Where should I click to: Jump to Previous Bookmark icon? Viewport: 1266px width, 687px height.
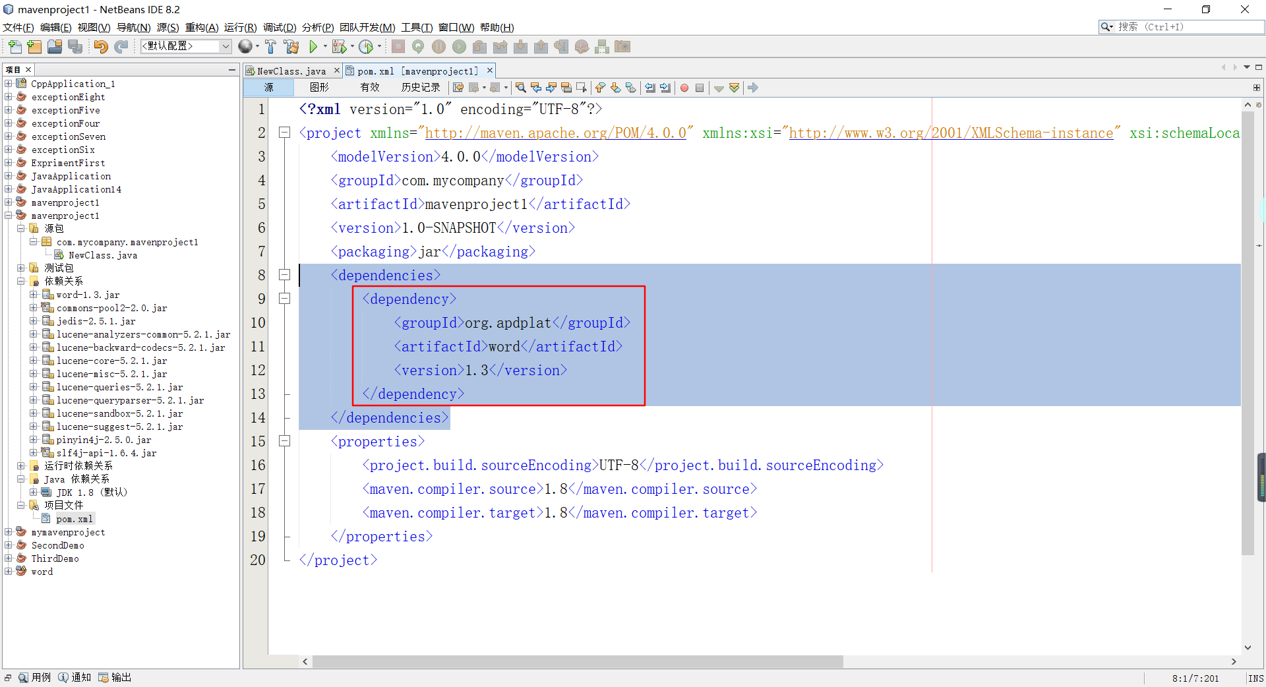(x=600, y=88)
